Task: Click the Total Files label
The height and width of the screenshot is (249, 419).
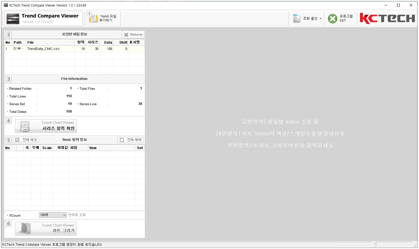Action: pos(87,89)
